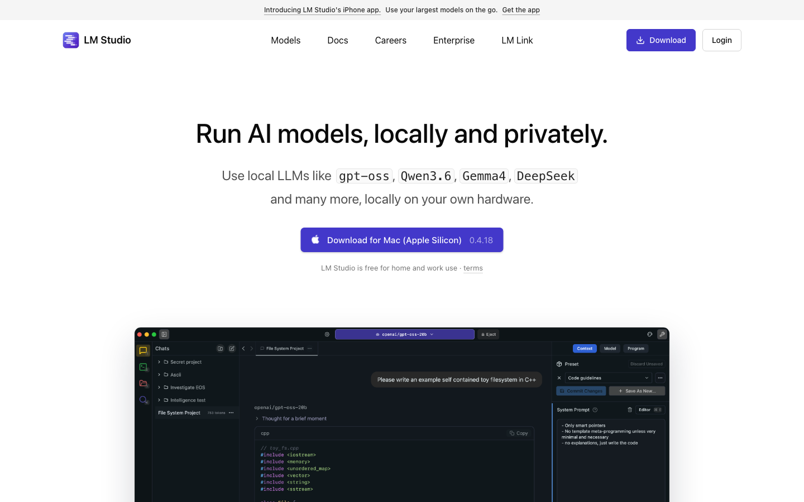Clear the preset with the X icon
The height and width of the screenshot is (502, 804).
tap(559, 378)
